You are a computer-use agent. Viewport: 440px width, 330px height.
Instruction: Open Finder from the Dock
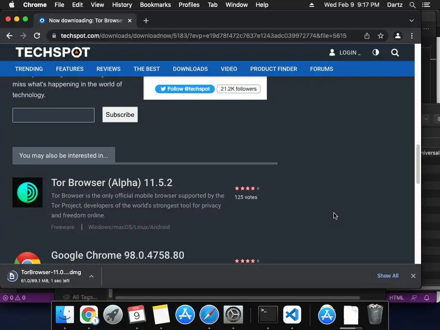(65, 315)
